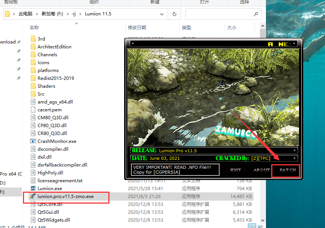Click the CrashMonitor.exe application icon
This screenshot has height=228, width=325.
(33, 141)
